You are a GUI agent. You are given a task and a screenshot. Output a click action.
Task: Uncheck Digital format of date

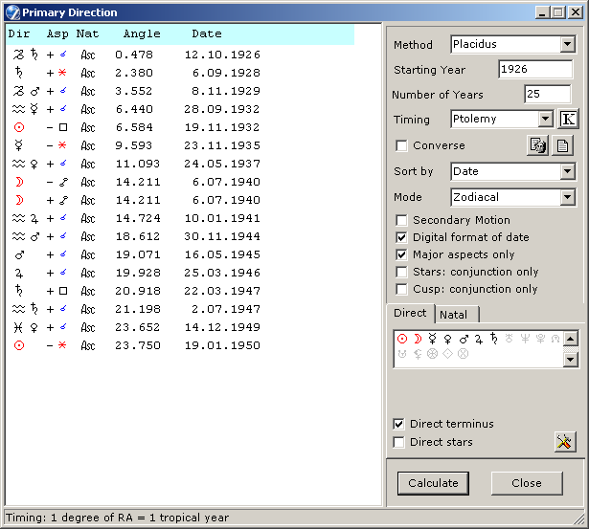[401, 237]
